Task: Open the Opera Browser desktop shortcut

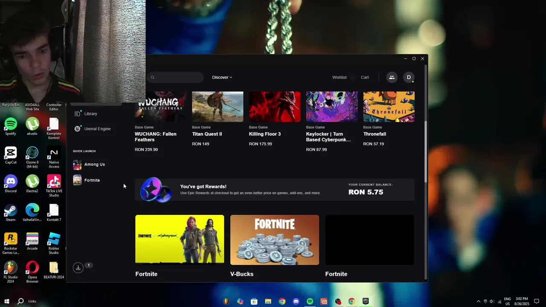Action: point(32,272)
